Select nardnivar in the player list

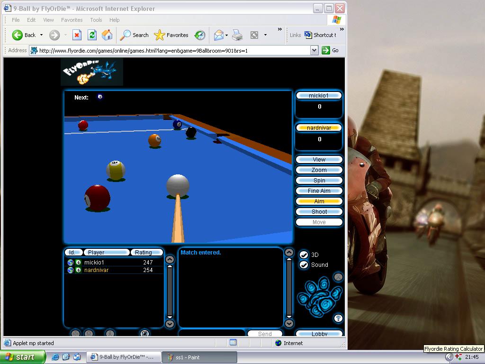click(x=114, y=270)
